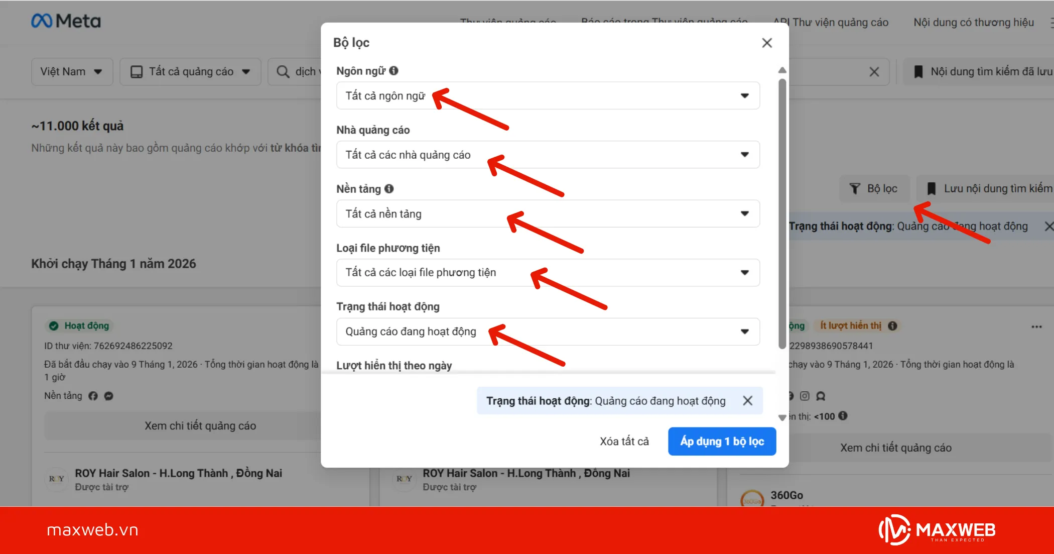Click the Bộ lọc funnel filter button
This screenshot has height=554, width=1054.
[x=874, y=188]
